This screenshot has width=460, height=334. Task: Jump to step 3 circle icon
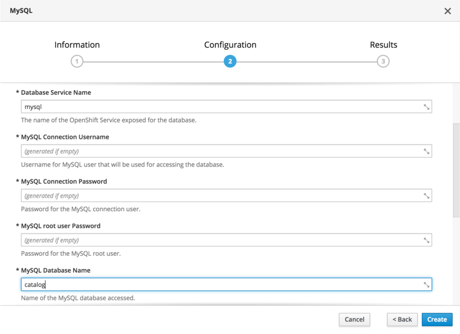click(383, 61)
